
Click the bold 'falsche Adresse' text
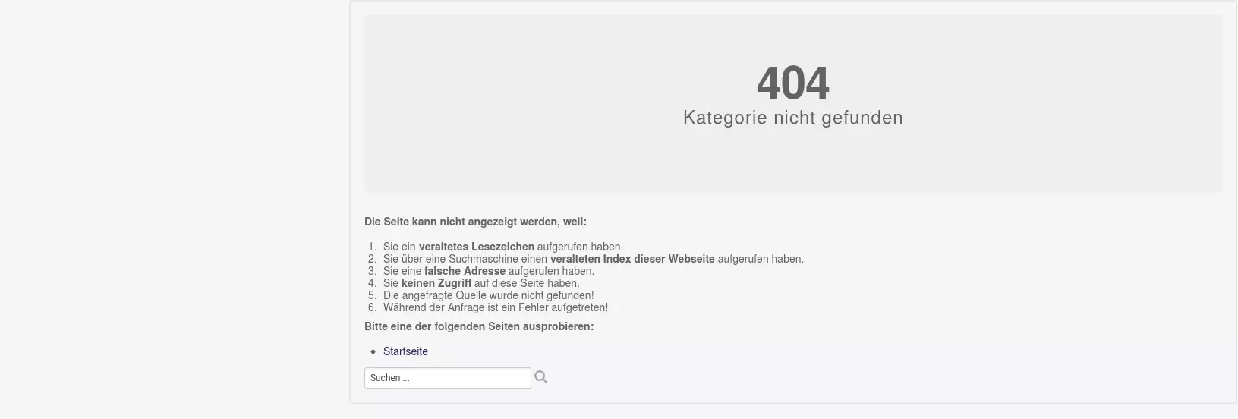[465, 271]
